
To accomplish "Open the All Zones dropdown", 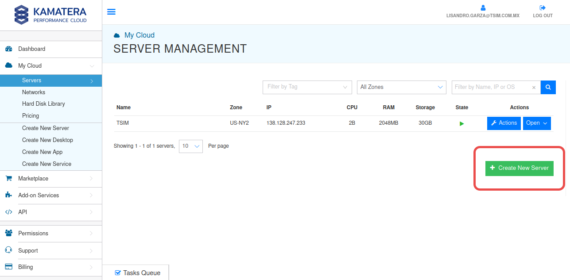I will (401, 87).
